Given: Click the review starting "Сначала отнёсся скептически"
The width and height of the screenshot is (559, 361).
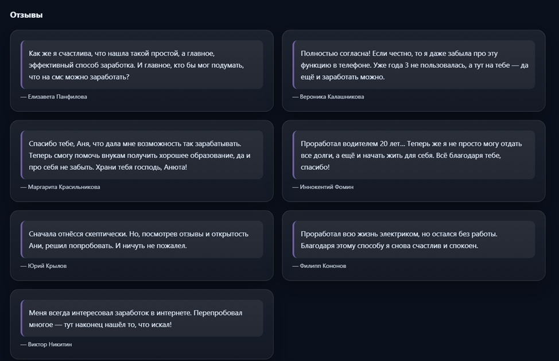Looking at the screenshot, I should (x=138, y=239).
